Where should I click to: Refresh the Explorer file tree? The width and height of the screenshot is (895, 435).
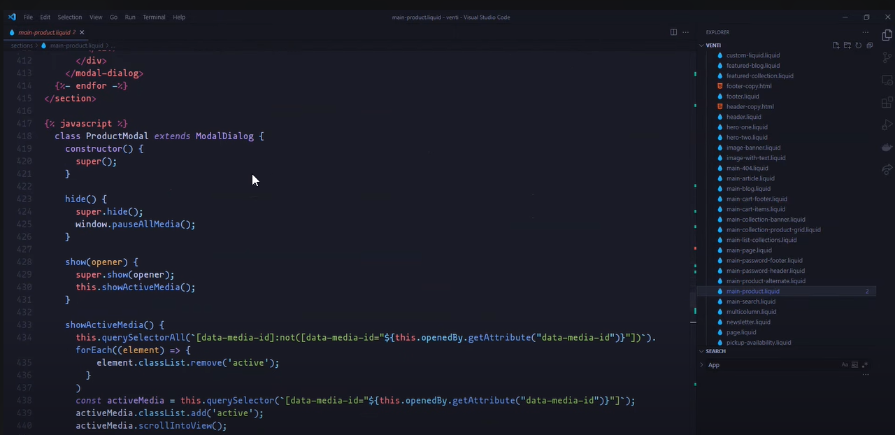[x=859, y=44]
